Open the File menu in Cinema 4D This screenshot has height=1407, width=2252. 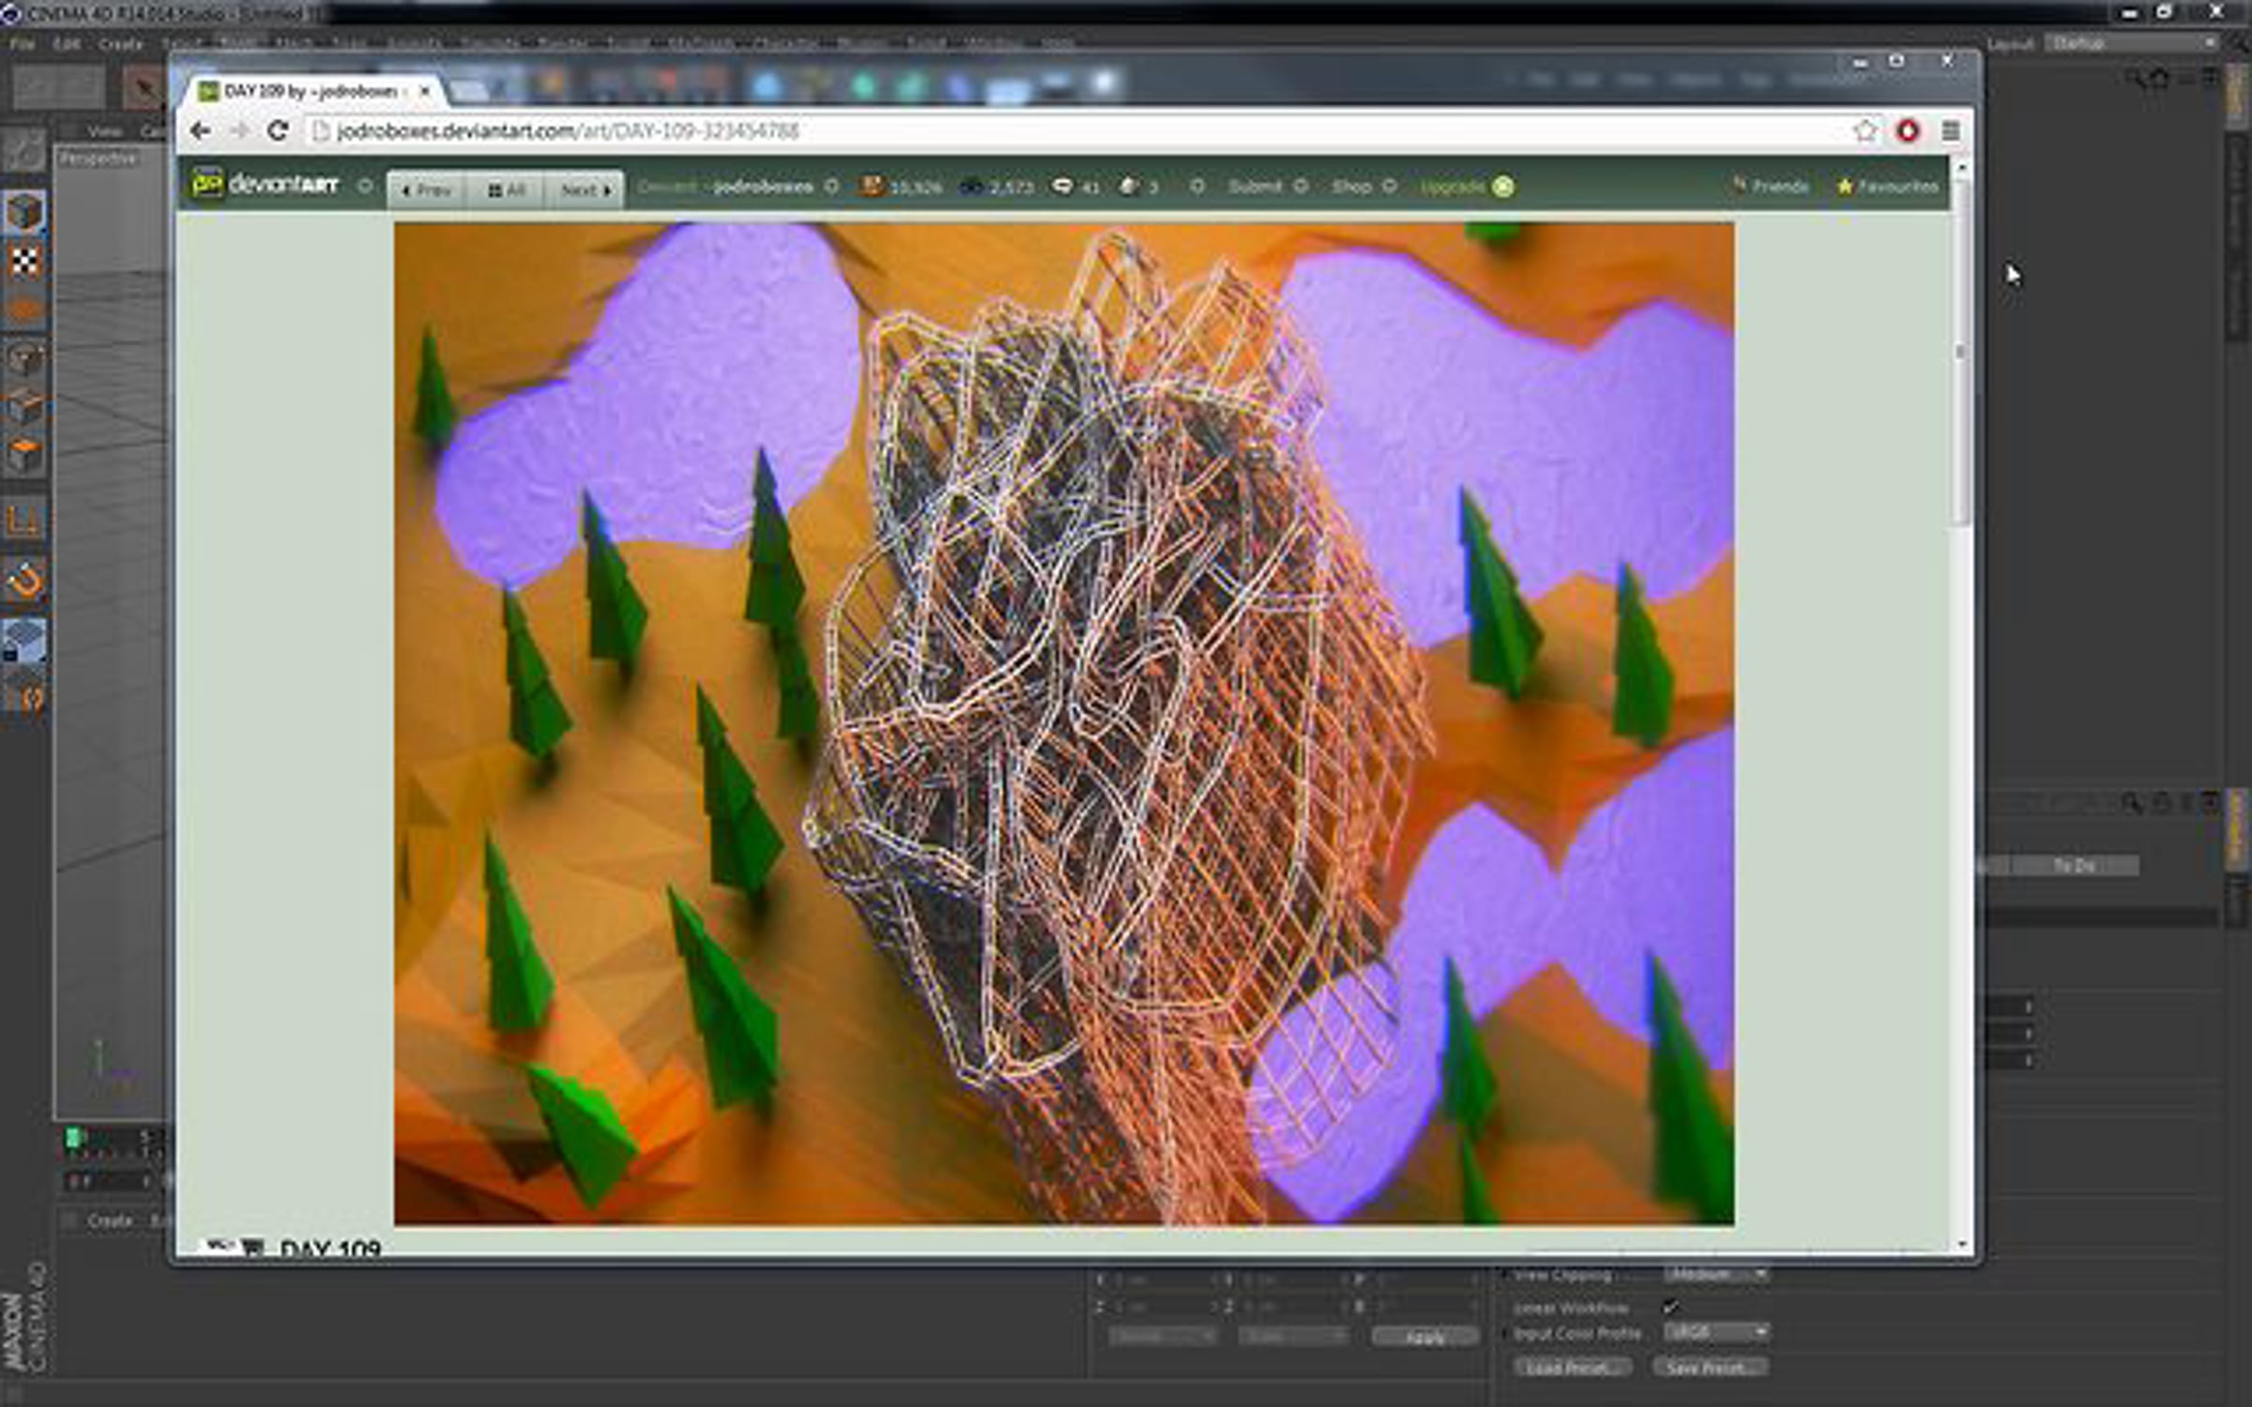[x=22, y=44]
